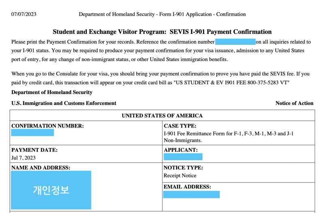The image size is (324, 213).
Task: Click the CONFIRMATION NUMBER field label
Action: (47, 126)
